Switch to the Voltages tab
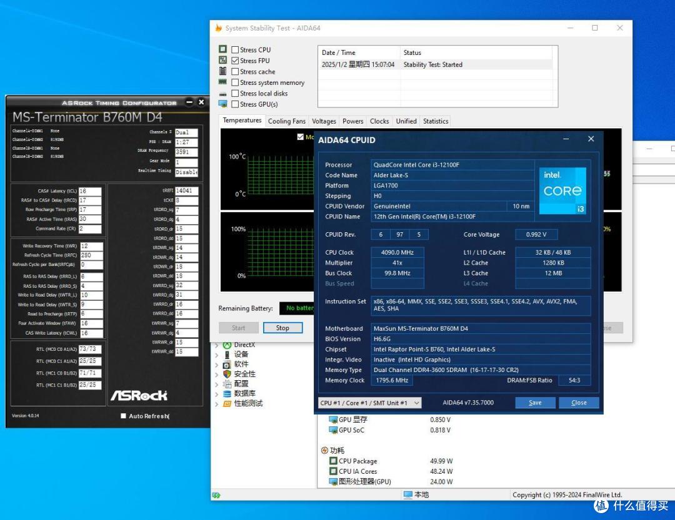 click(324, 121)
